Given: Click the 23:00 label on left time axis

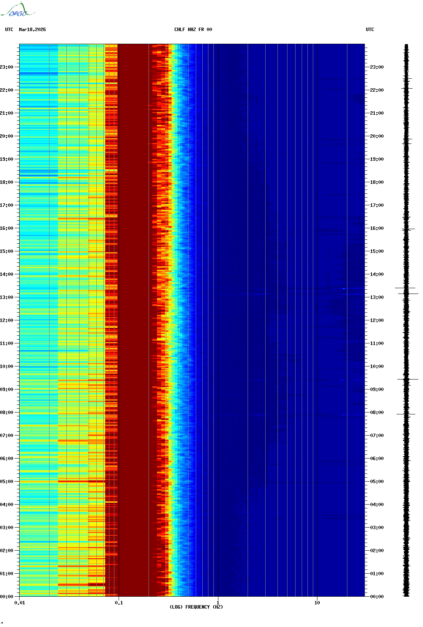Looking at the screenshot, I should pos(7,67).
